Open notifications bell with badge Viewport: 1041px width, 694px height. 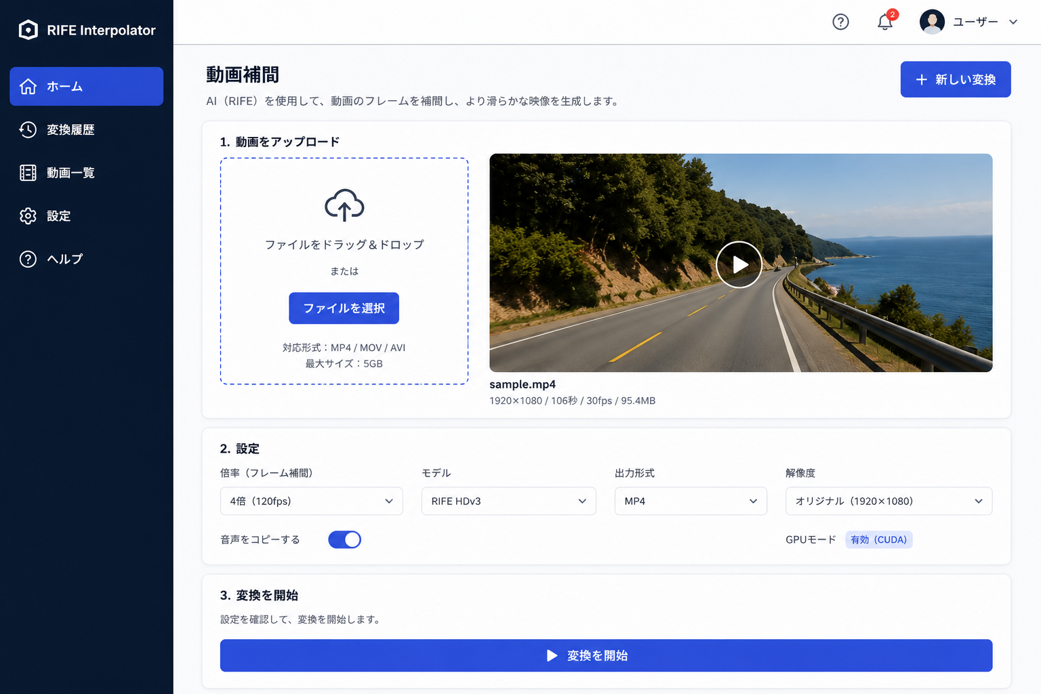[x=885, y=22]
